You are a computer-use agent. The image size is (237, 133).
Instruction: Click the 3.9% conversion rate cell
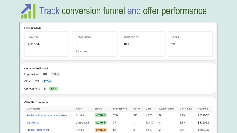[182, 115]
